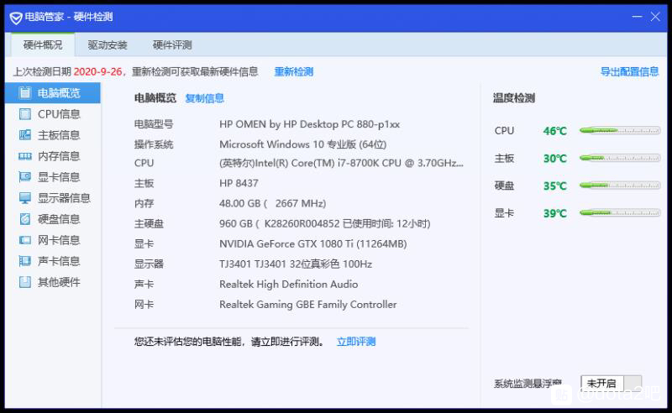Screen dimensions: 672x413
Task: Click the 显卡 temperature bar
Action: (x=620, y=213)
